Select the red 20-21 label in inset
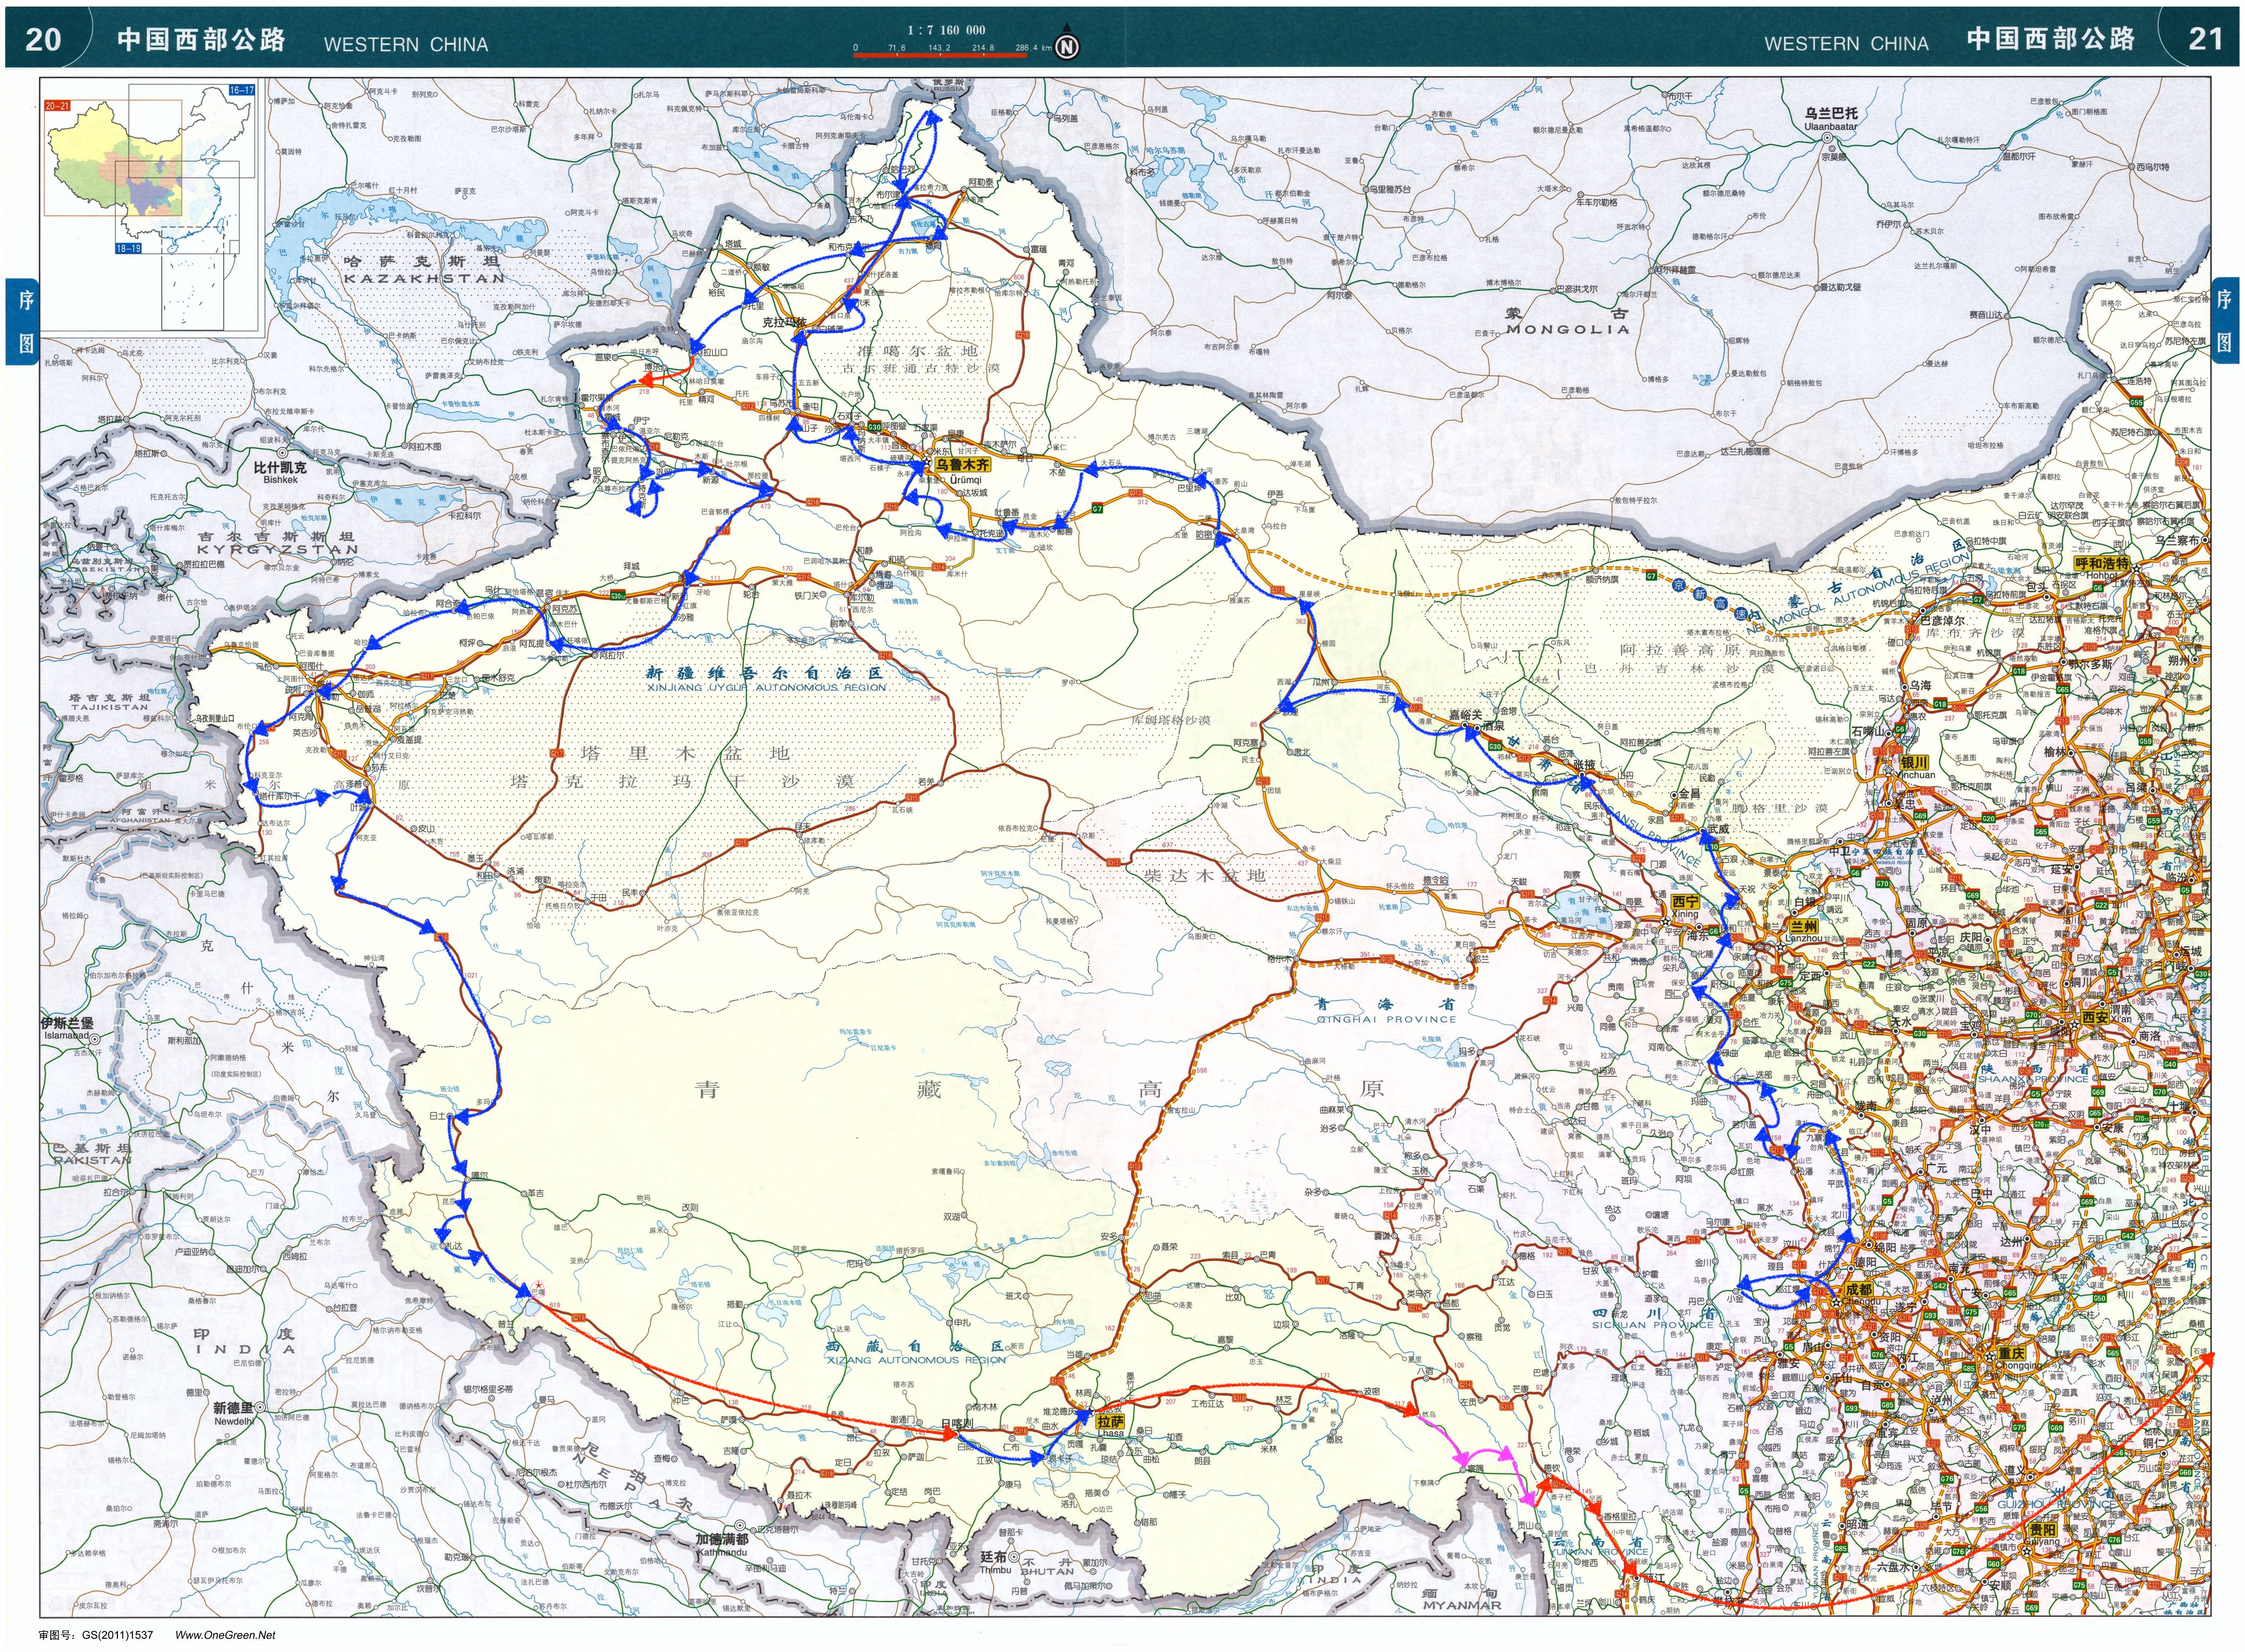The height and width of the screenshot is (1652, 2245). tap(57, 105)
